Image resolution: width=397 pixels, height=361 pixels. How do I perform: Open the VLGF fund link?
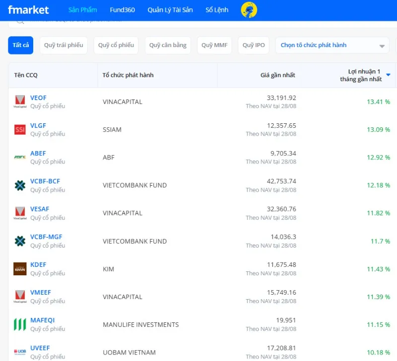click(x=38, y=126)
